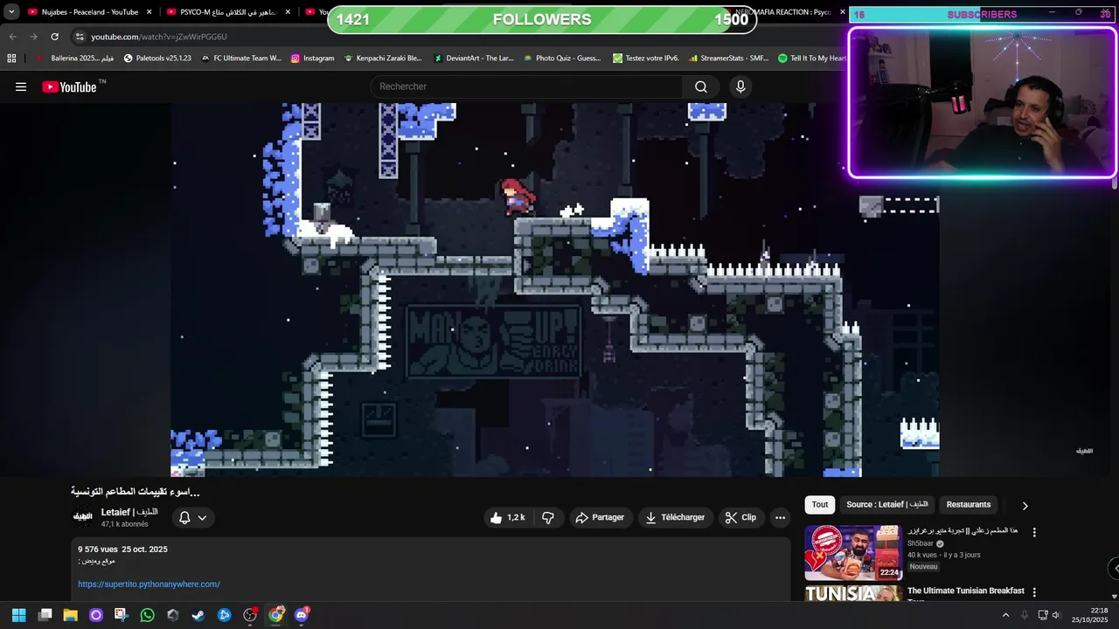Open Sh5baar recommended video thumbnail
Image resolution: width=1119 pixels, height=629 pixels.
coord(853,553)
